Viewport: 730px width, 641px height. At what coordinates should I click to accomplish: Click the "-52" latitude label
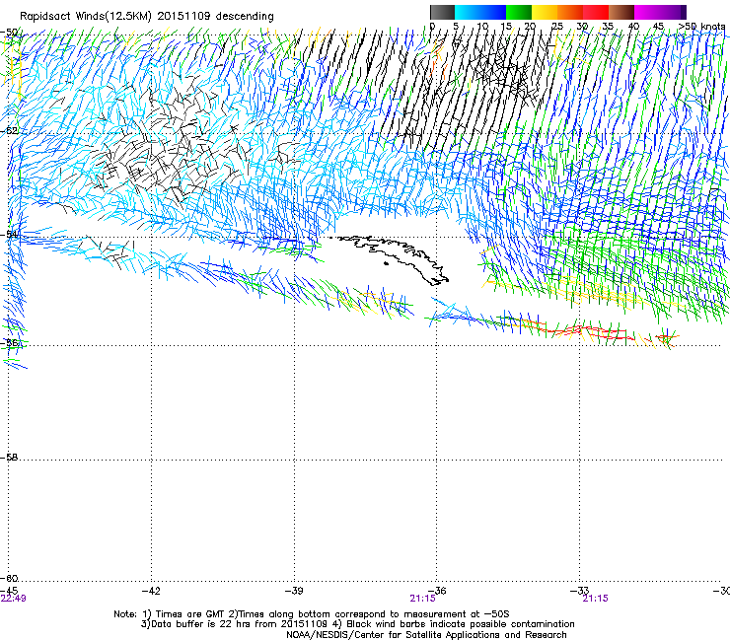point(9,131)
